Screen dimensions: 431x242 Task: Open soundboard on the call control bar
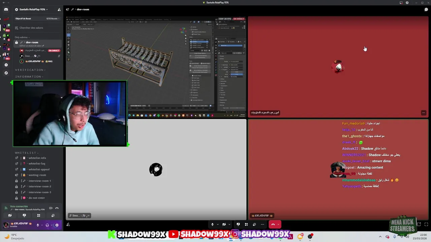tap(254, 224)
